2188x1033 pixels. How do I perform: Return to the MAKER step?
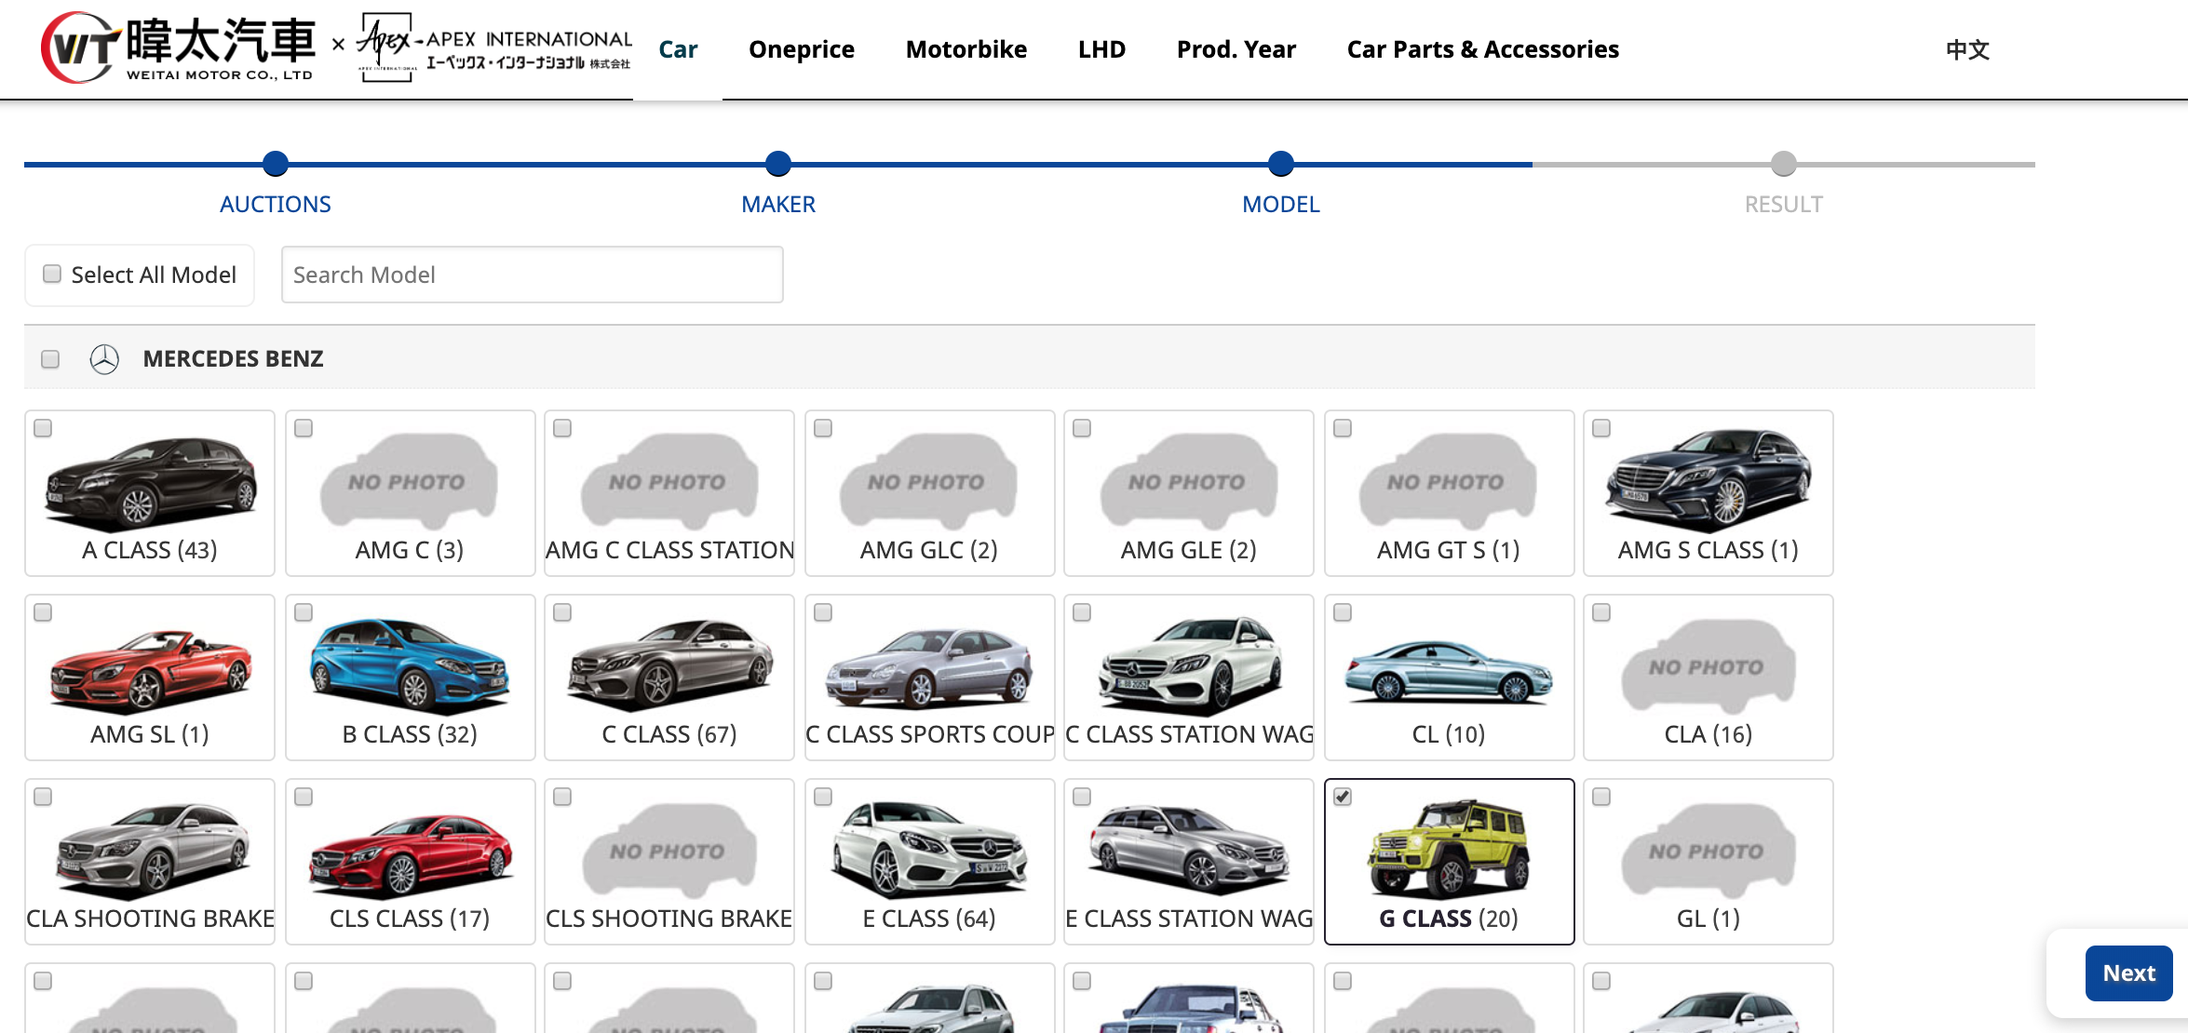click(x=778, y=204)
